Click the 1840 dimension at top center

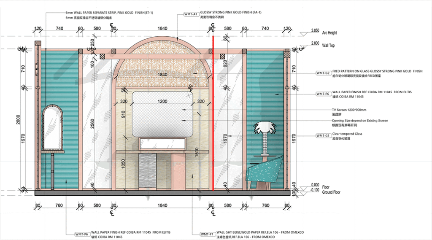[162, 28]
